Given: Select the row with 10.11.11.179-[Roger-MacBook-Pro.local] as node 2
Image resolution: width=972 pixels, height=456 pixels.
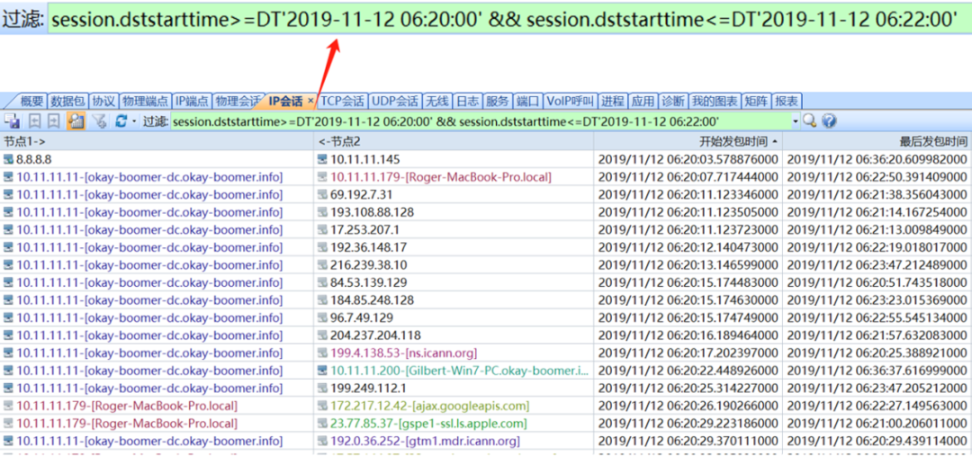Looking at the screenshot, I should [486, 177].
